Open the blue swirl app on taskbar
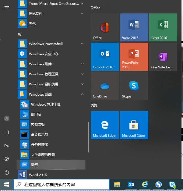 click(159, 185)
